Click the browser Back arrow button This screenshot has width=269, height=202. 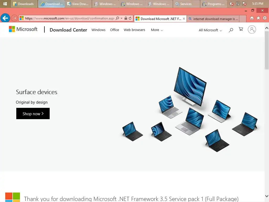[x=5, y=18]
